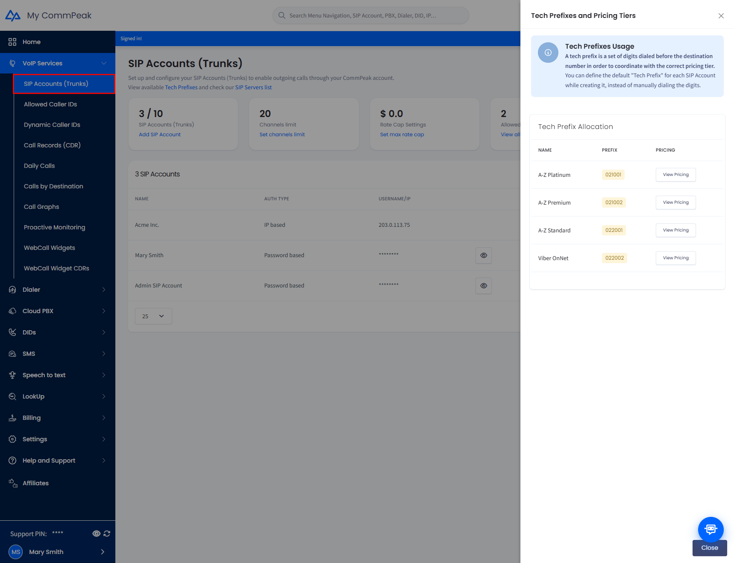Image resolution: width=734 pixels, height=563 pixels.
Task: Click the DIDs phone icon
Action: tap(12, 332)
